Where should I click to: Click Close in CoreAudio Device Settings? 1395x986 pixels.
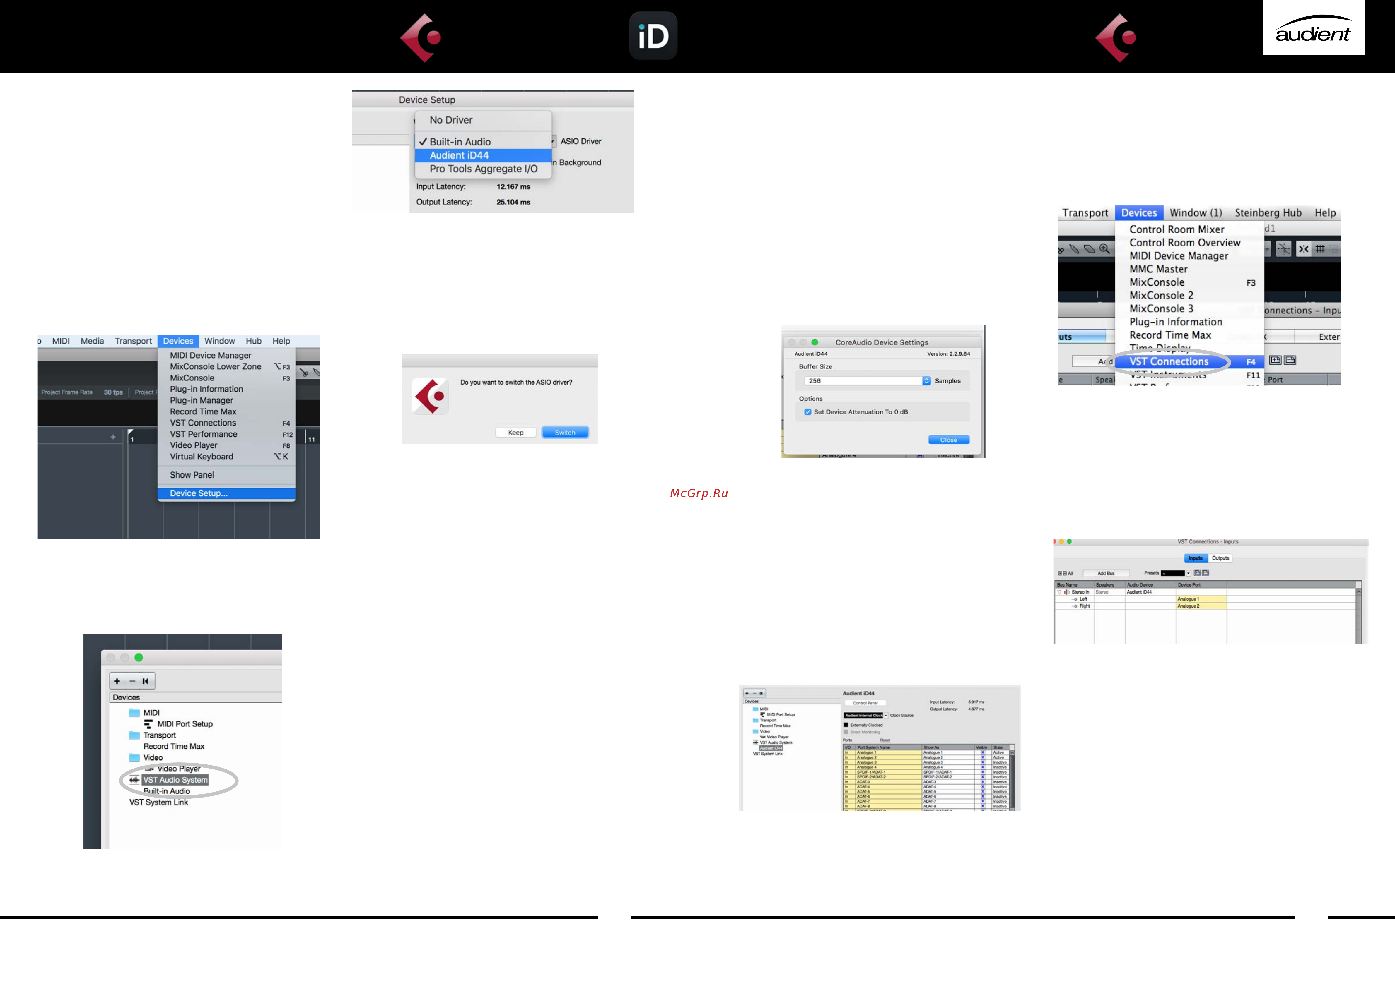click(x=948, y=440)
